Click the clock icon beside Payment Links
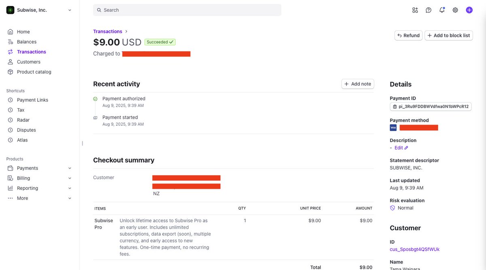The image size is (486, 270). coord(11,100)
